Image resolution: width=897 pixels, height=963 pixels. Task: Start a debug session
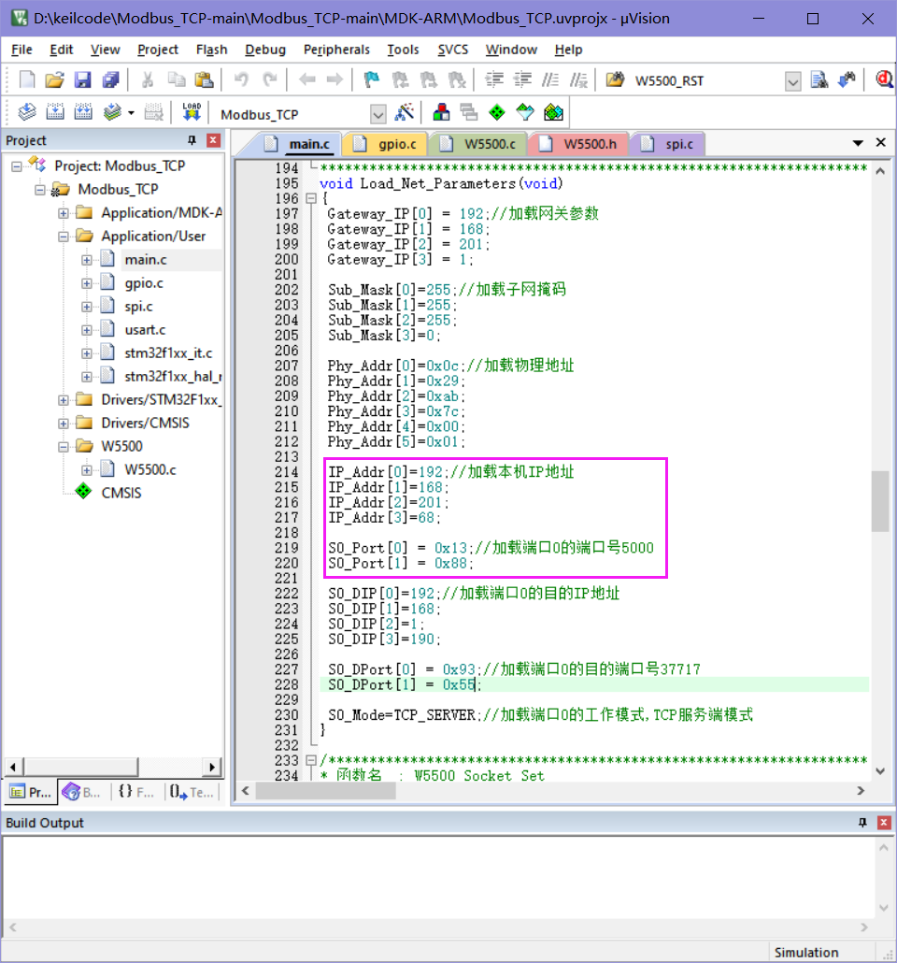(x=884, y=79)
